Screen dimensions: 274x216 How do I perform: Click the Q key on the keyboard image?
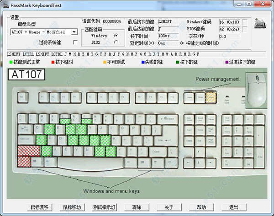tap(38, 130)
